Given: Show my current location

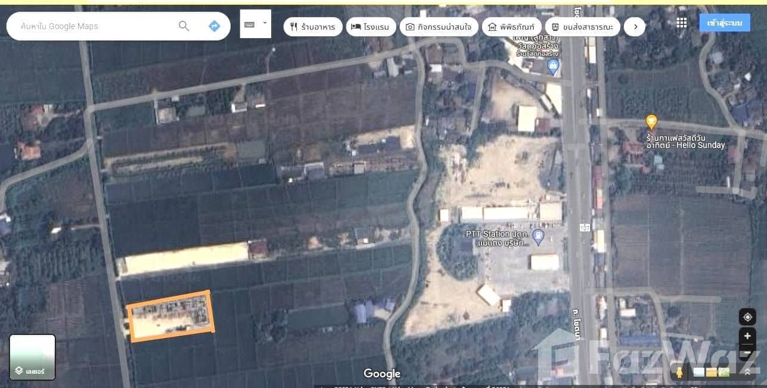Looking at the screenshot, I should pos(747,317).
